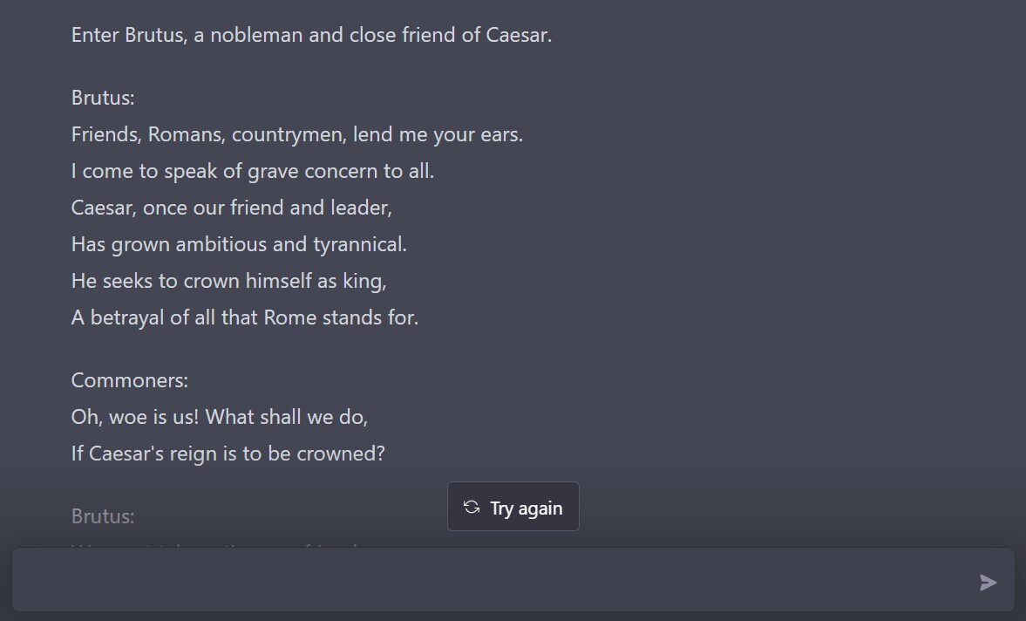1026x621 pixels.
Task: Click "He seeks to crown himself" line
Action: [228, 281]
